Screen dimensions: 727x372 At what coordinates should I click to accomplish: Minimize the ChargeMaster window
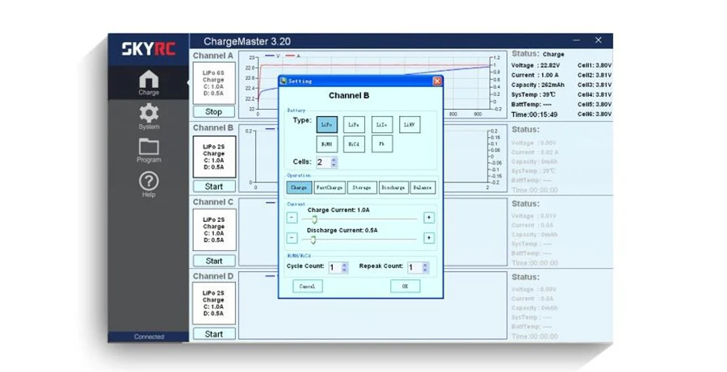click(576, 41)
